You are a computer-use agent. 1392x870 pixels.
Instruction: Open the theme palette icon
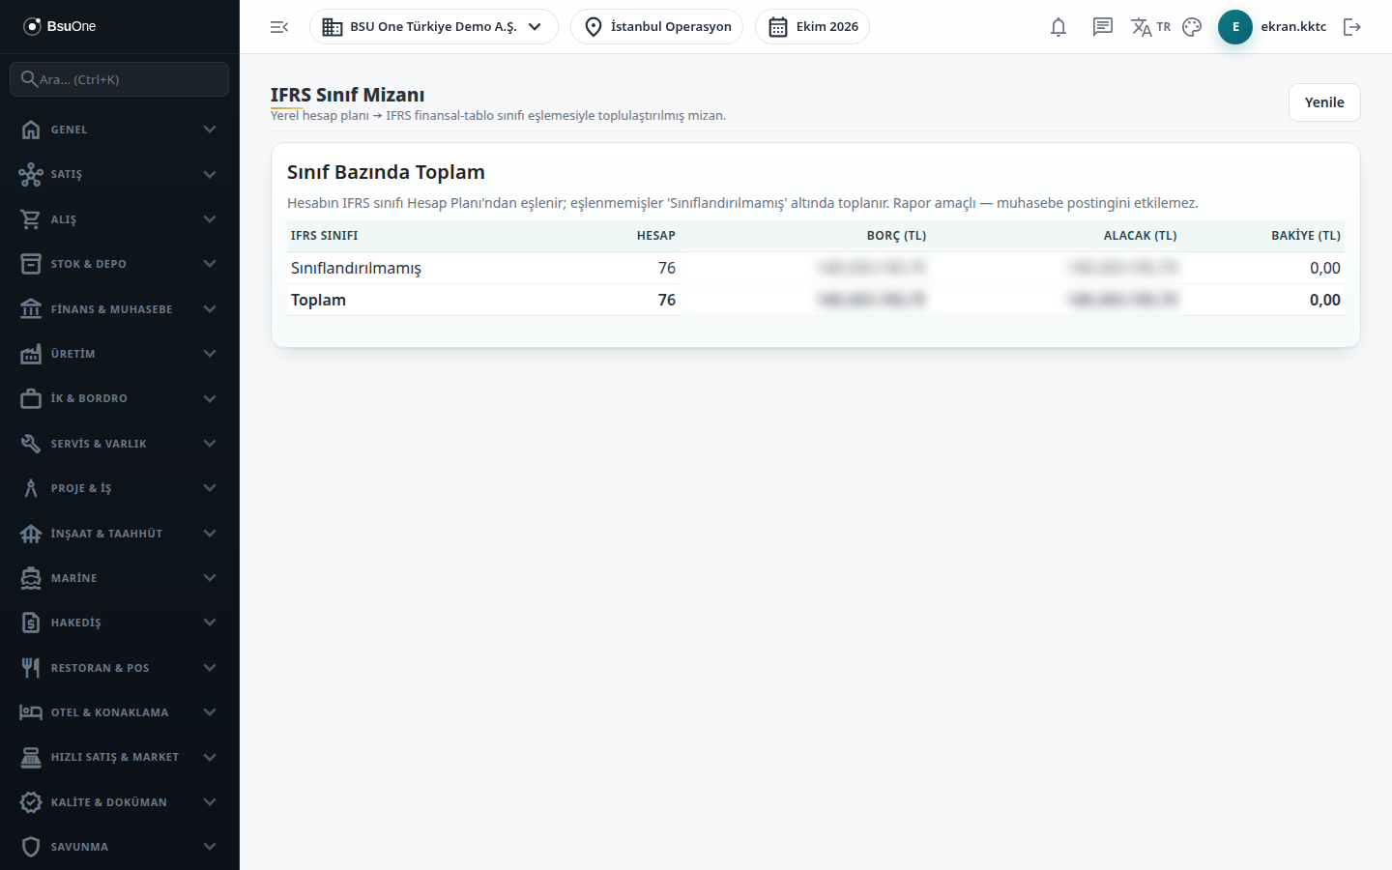(1192, 27)
